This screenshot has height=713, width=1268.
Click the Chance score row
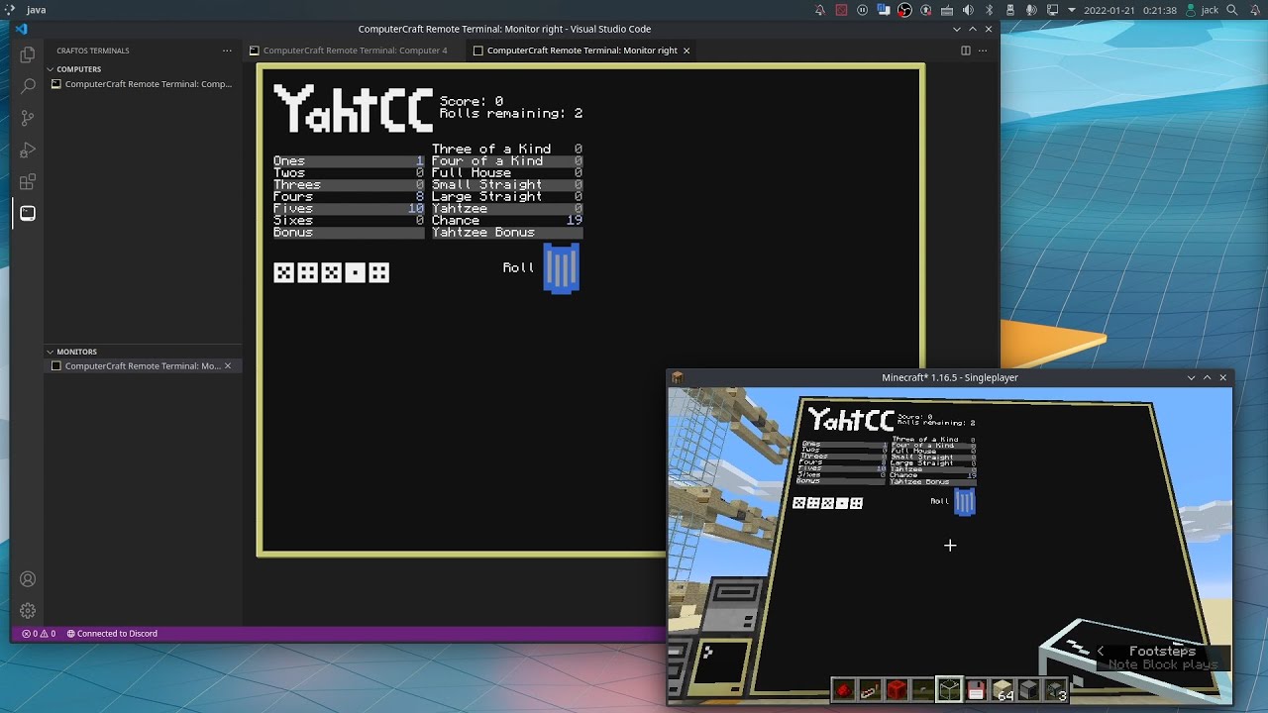point(507,220)
